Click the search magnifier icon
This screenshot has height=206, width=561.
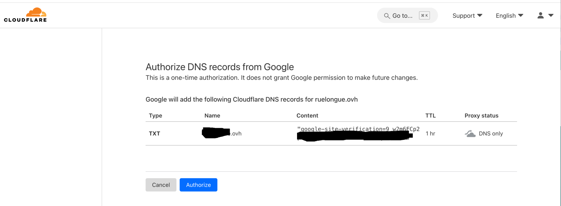pyautogui.click(x=387, y=16)
